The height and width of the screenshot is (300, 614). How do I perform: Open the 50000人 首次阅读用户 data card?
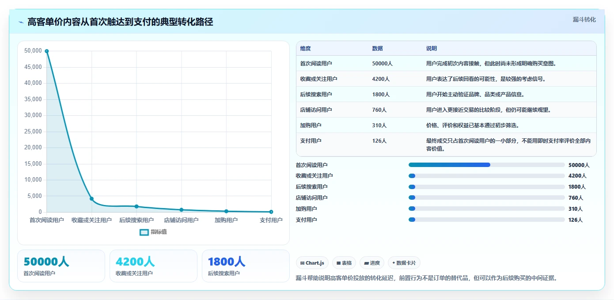pos(61,266)
